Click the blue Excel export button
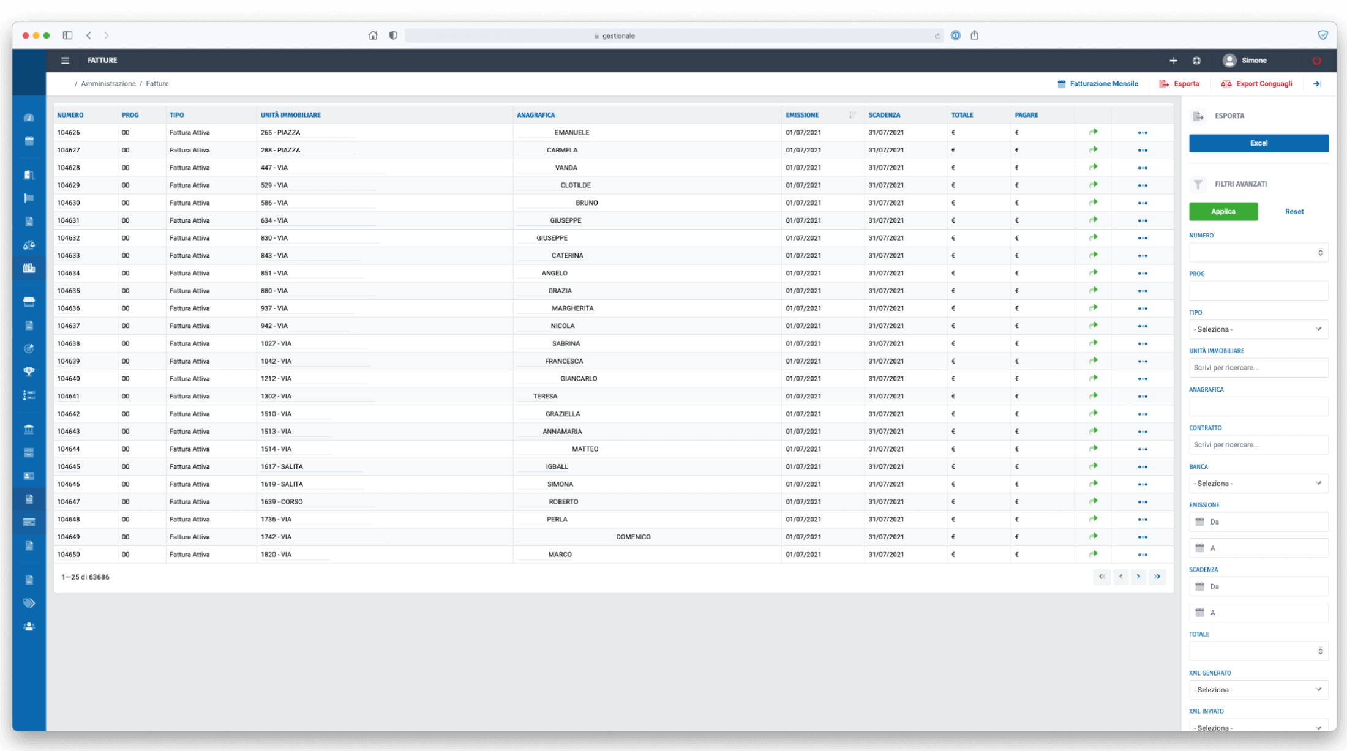Screen dimensions: 1347x751 click(1258, 143)
